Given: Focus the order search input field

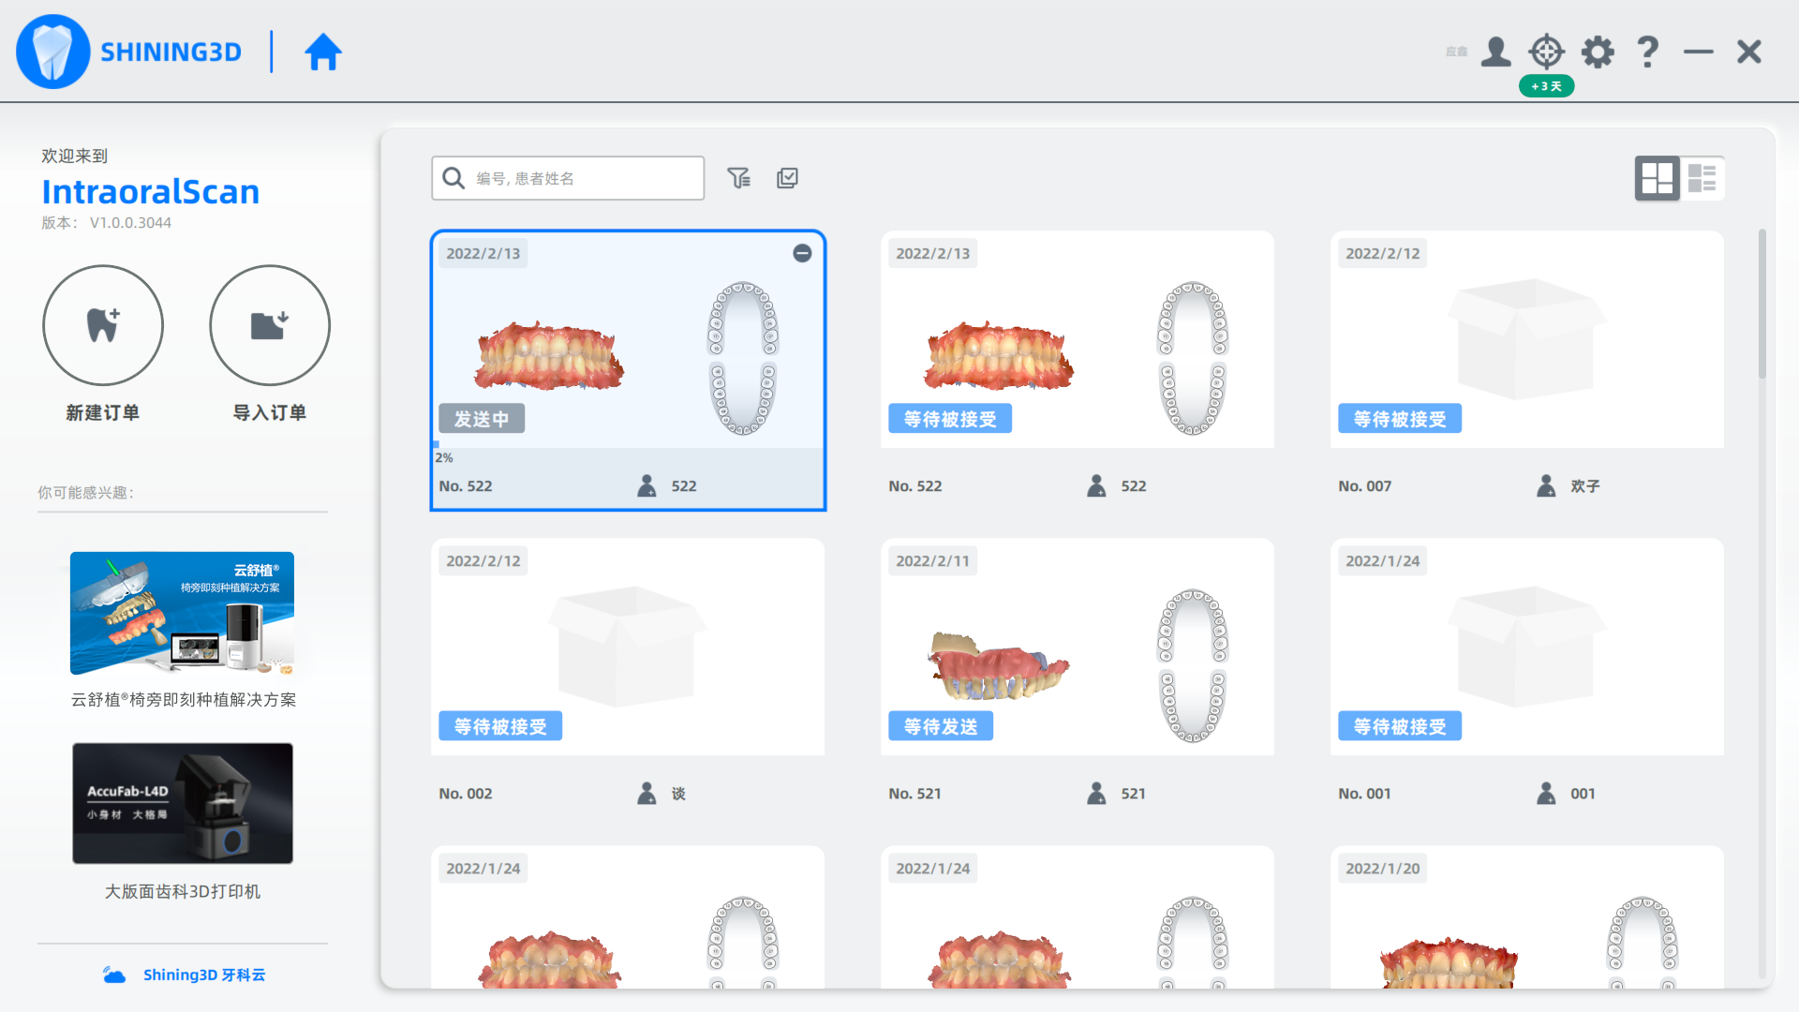Looking at the screenshot, I should pos(581,178).
